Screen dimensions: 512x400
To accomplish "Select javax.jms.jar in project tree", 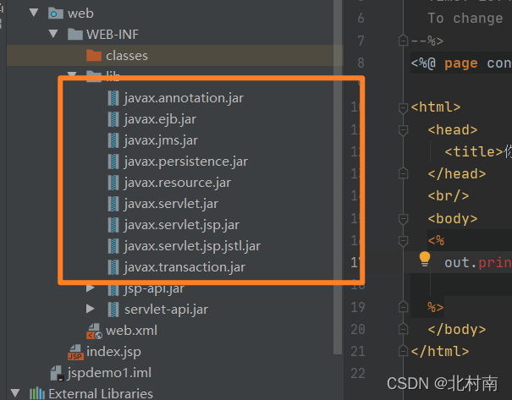I will click(161, 140).
